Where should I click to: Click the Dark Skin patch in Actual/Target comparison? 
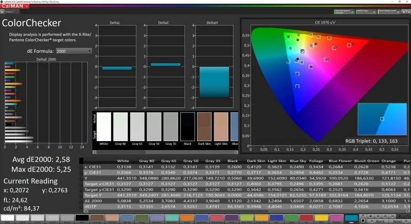(205, 126)
